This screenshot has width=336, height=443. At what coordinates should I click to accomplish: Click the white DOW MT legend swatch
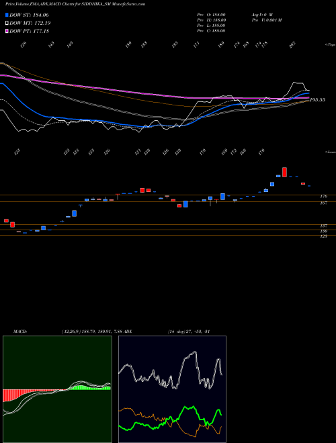[x=7, y=23]
